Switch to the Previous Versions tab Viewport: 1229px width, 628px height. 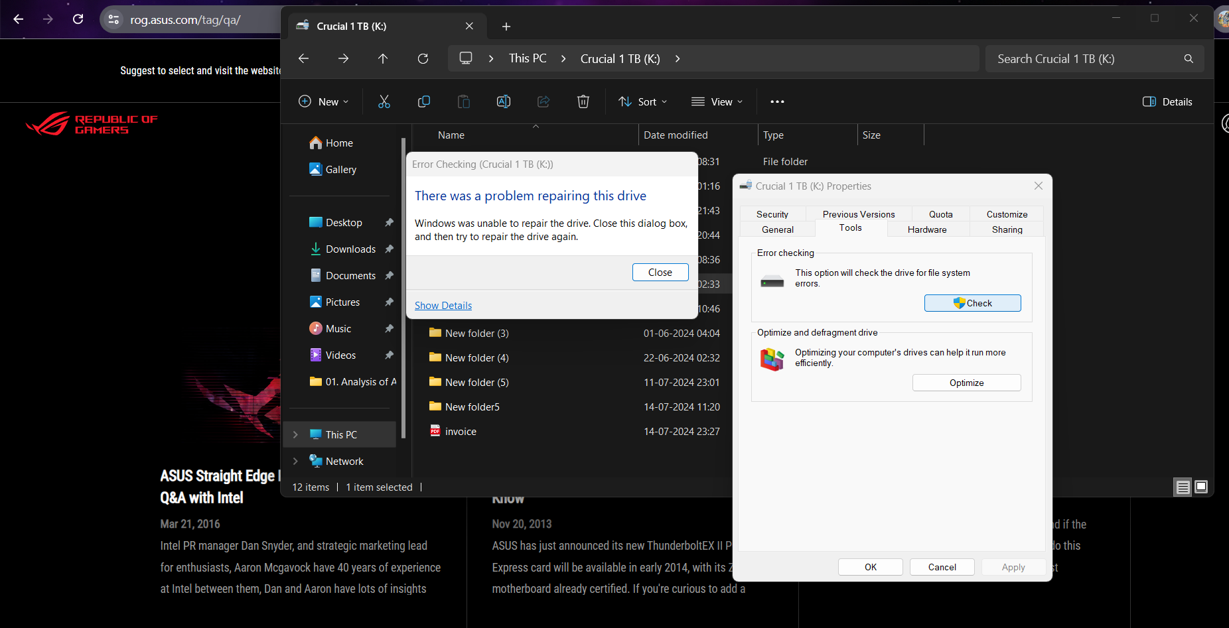(x=859, y=214)
